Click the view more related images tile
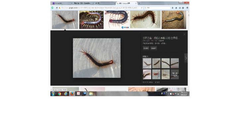Viewport: 239px width, 134px height. tap(175, 74)
